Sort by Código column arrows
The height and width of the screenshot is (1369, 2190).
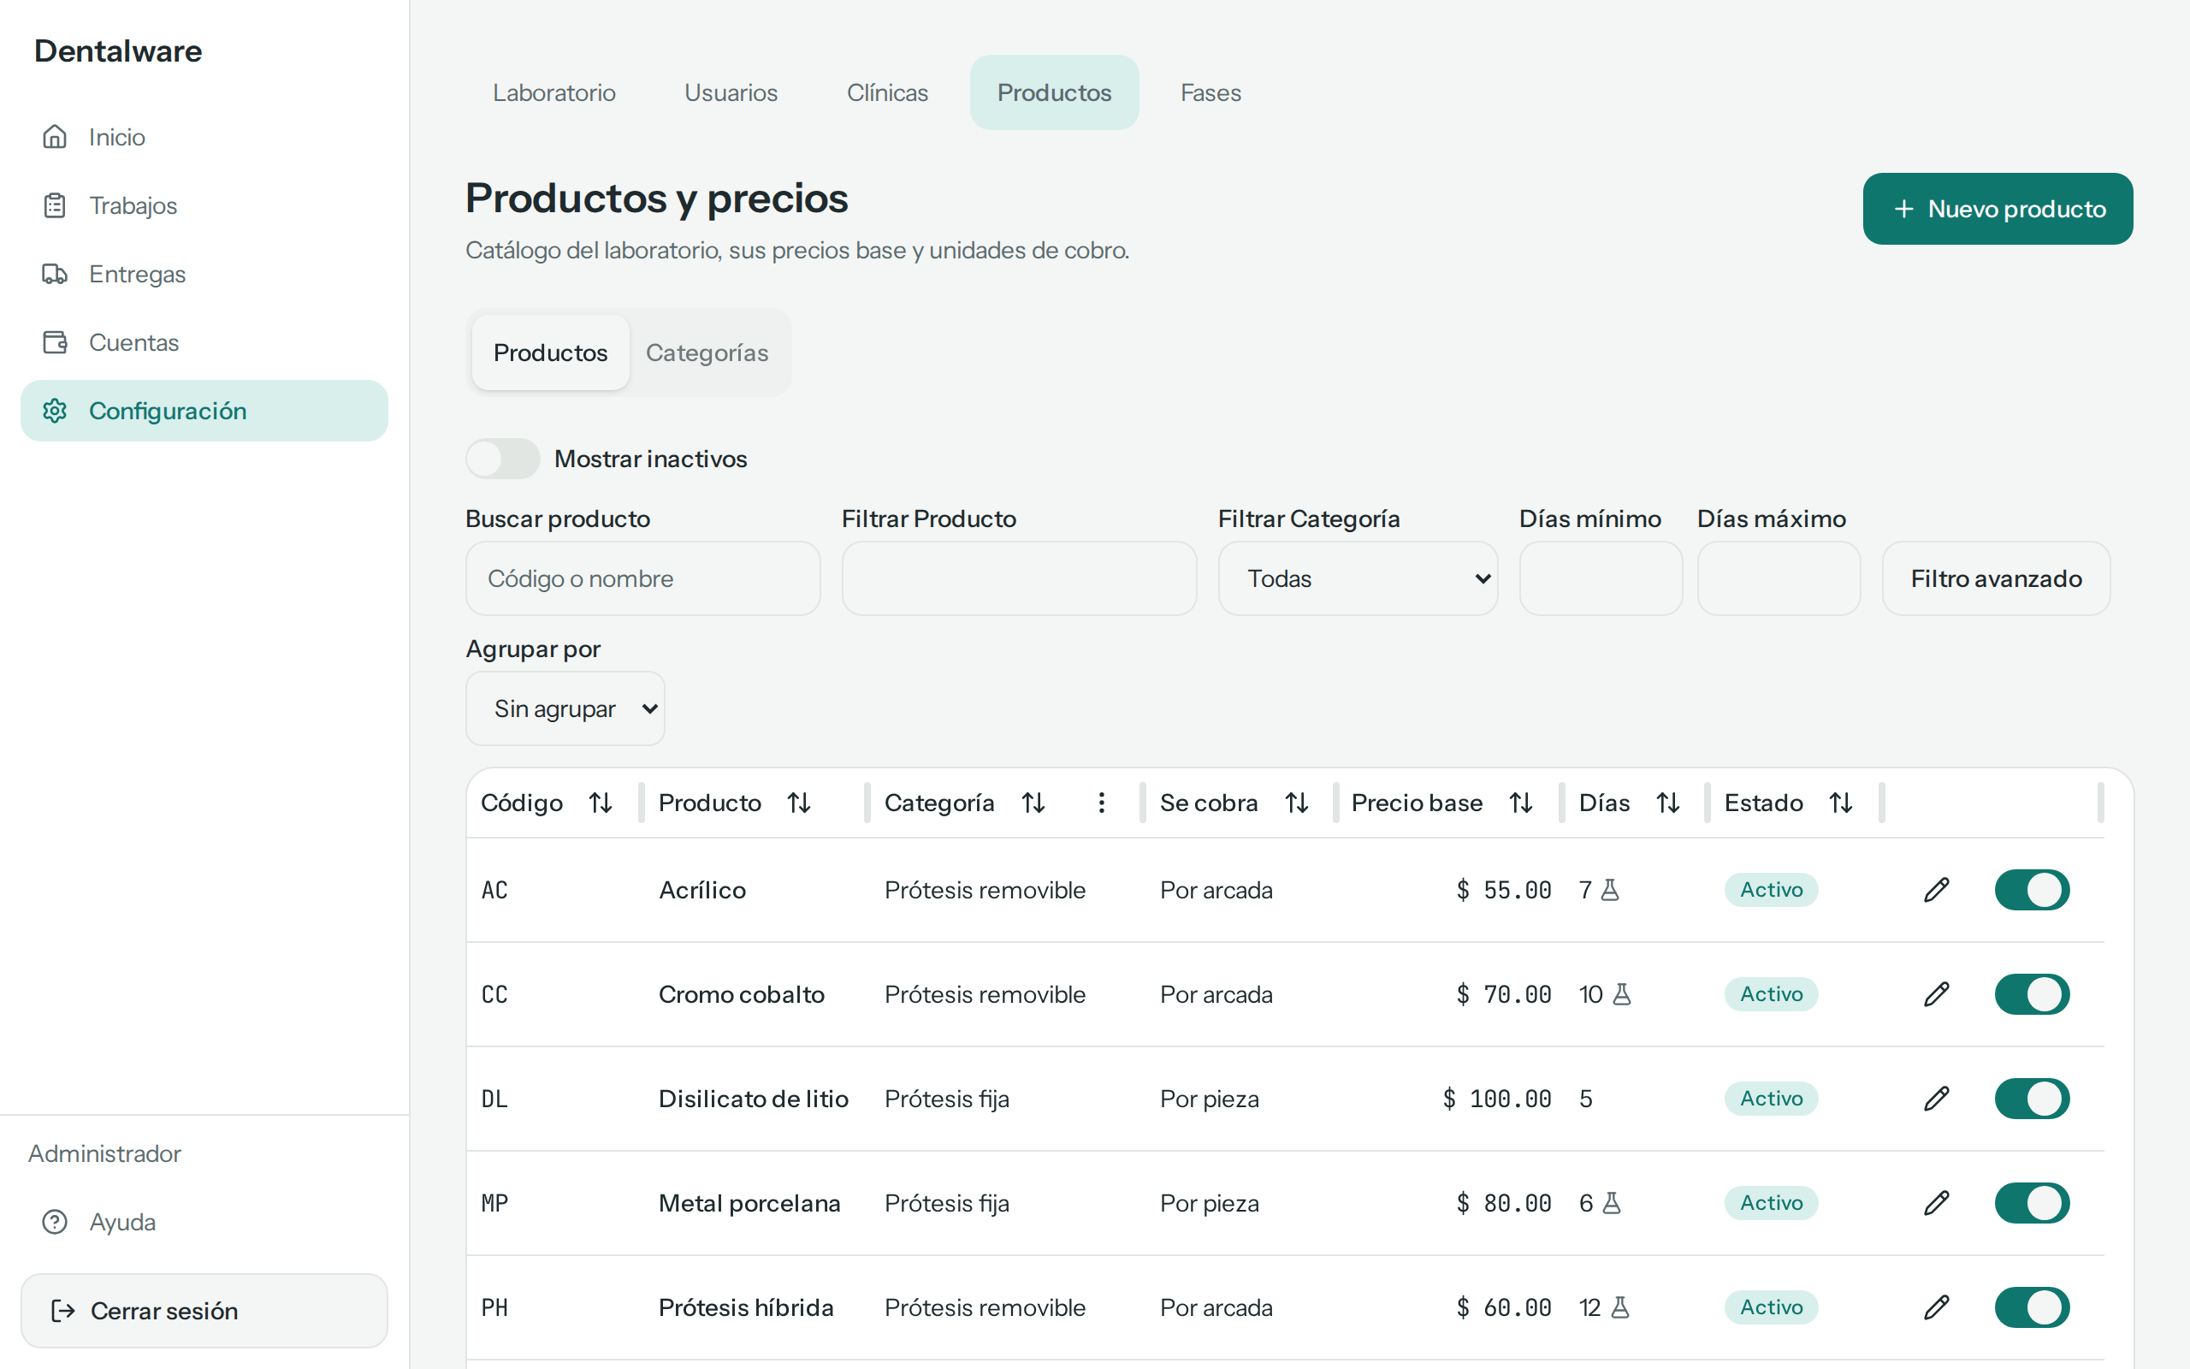[x=600, y=803]
